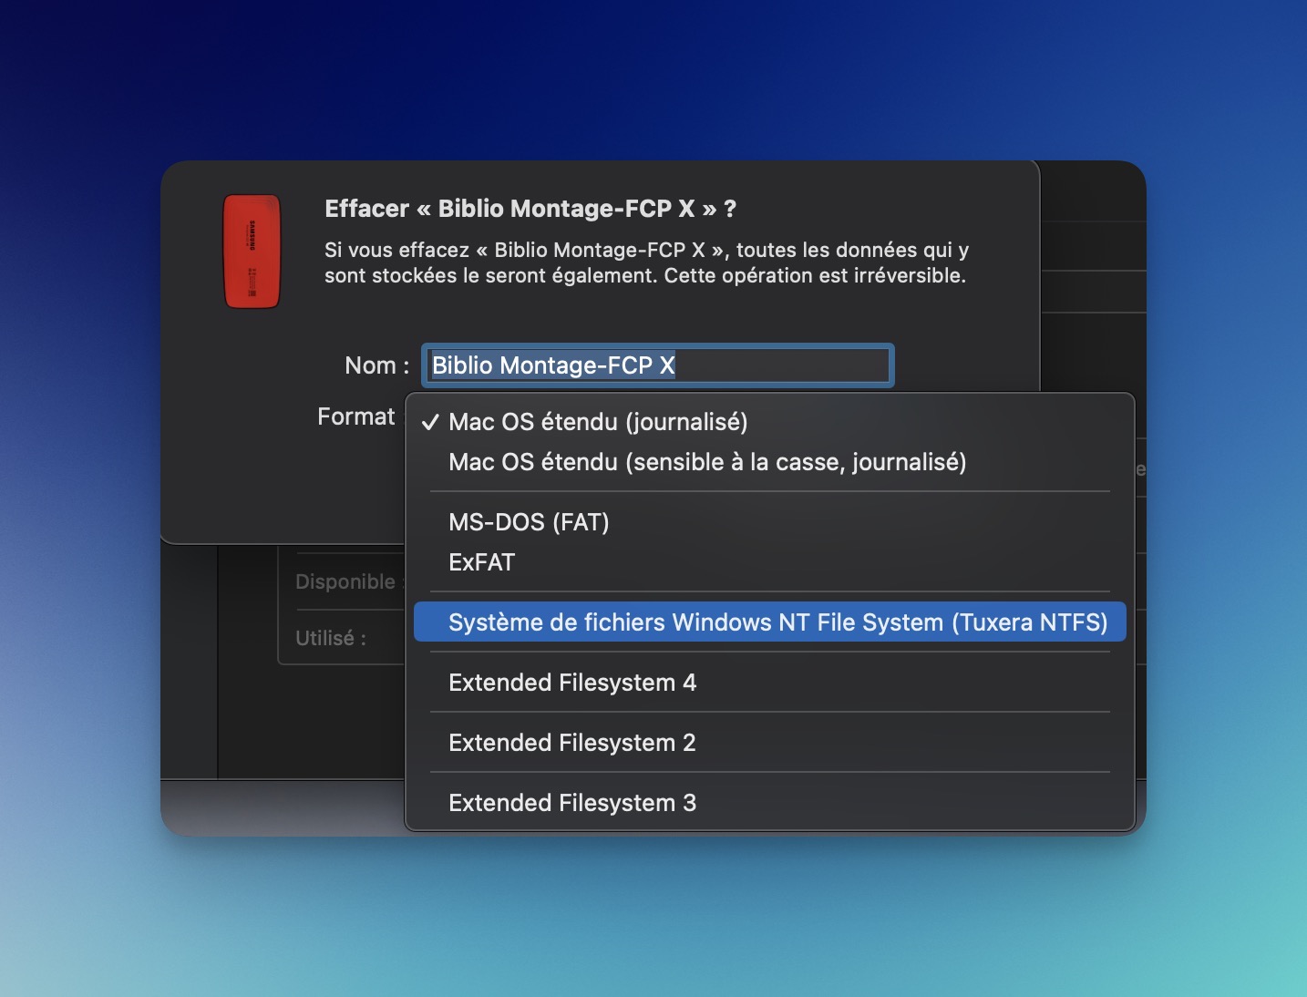This screenshot has width=1307, height=997.
Task: Choose ExFAT format option
Action: [x=769, y=562]
